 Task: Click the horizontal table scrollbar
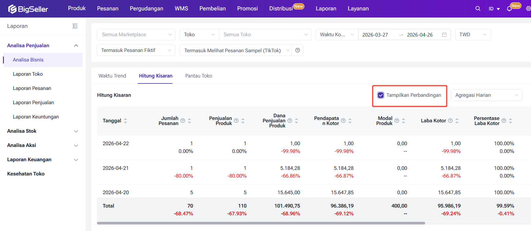pos(261,223)
